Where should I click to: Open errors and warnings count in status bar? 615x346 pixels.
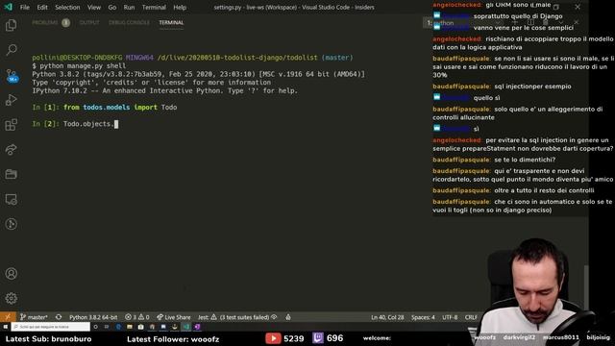click(x=136, y=317)
